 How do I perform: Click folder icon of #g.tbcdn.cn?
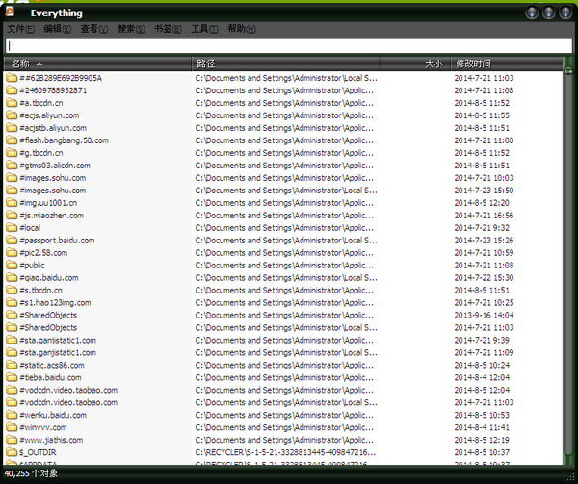click(12, 153)
